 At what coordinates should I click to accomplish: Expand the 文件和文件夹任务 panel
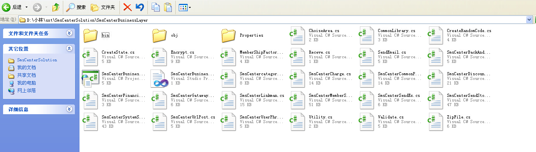pos(69,33)
